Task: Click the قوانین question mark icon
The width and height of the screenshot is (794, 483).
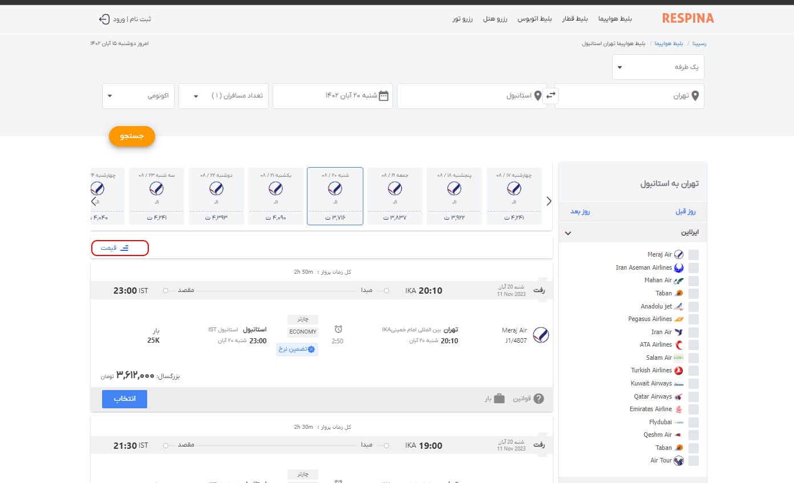Action: pyautogui.click(x=538, y=399)
